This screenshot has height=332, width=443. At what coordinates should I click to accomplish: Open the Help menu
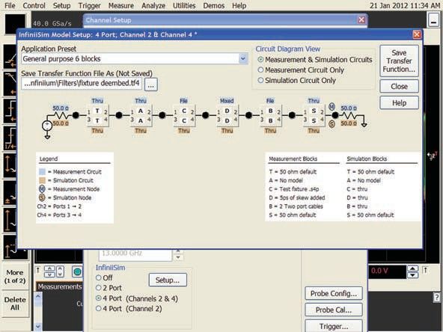coord(239,5)
